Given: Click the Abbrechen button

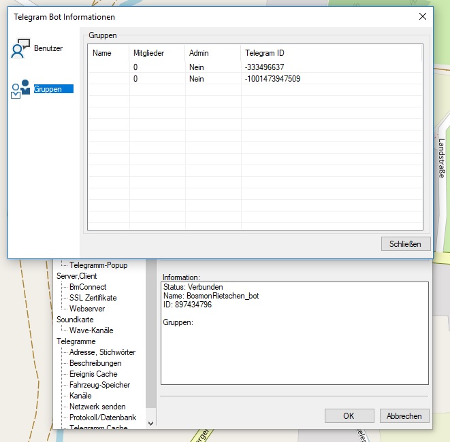Looking at the screenshot, I should point(404,415).
